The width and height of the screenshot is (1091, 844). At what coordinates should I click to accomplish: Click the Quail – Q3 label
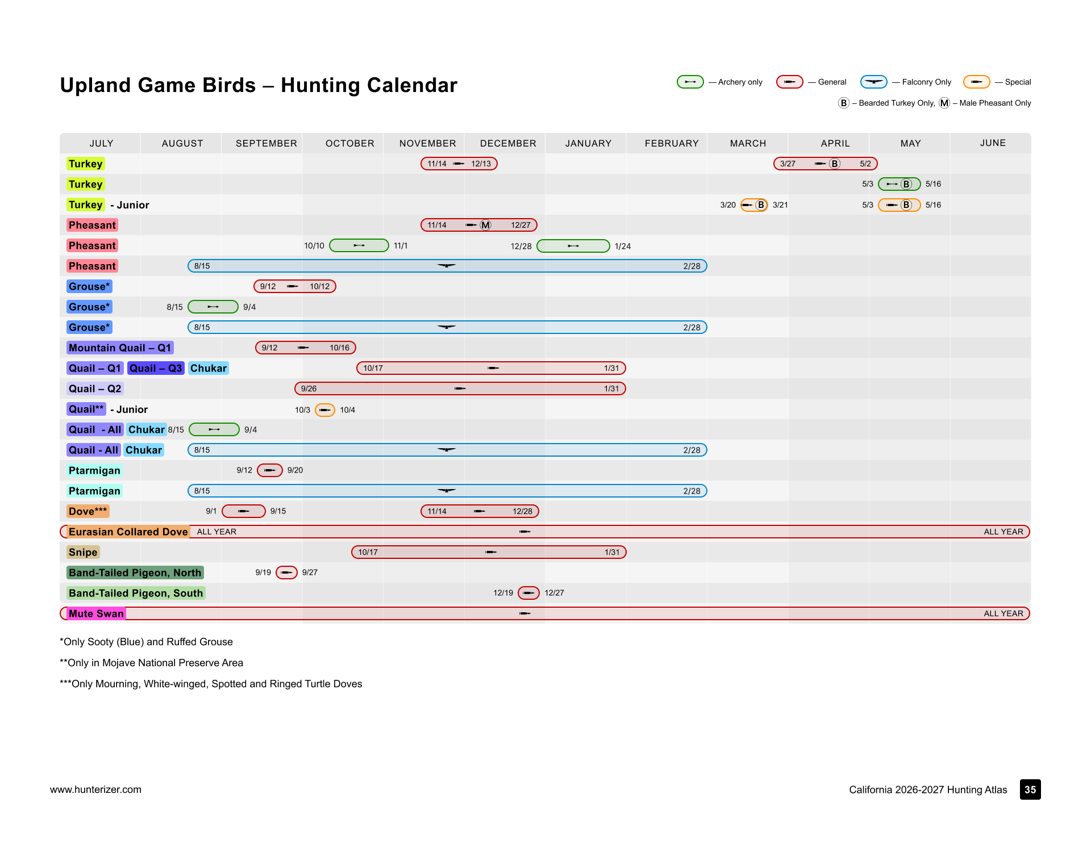[156, 368]
